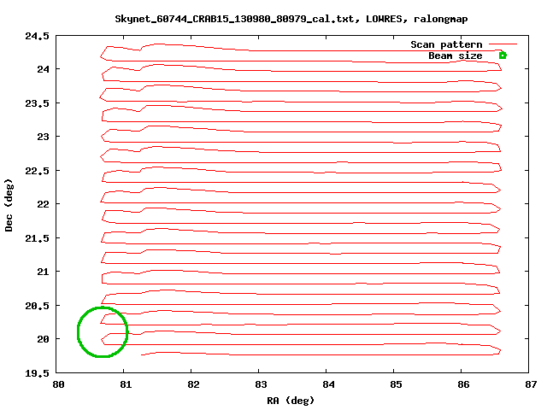Click the 82 RA tick label
The width and height of the screenshot is (547, 410).
click(x=193, y=384)
